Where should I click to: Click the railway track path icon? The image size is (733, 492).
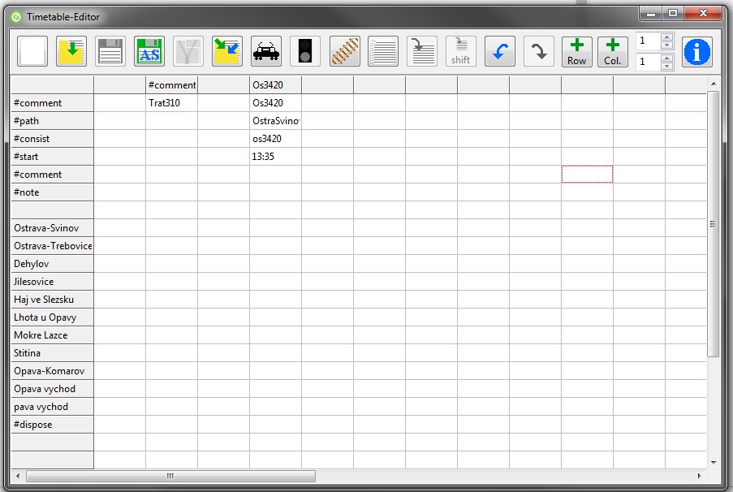[344, 52]
